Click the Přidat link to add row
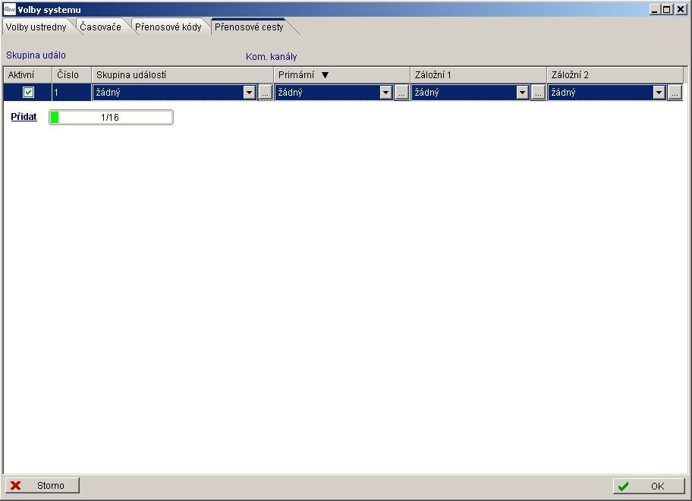The image size is (692, 501). (24, 118)
